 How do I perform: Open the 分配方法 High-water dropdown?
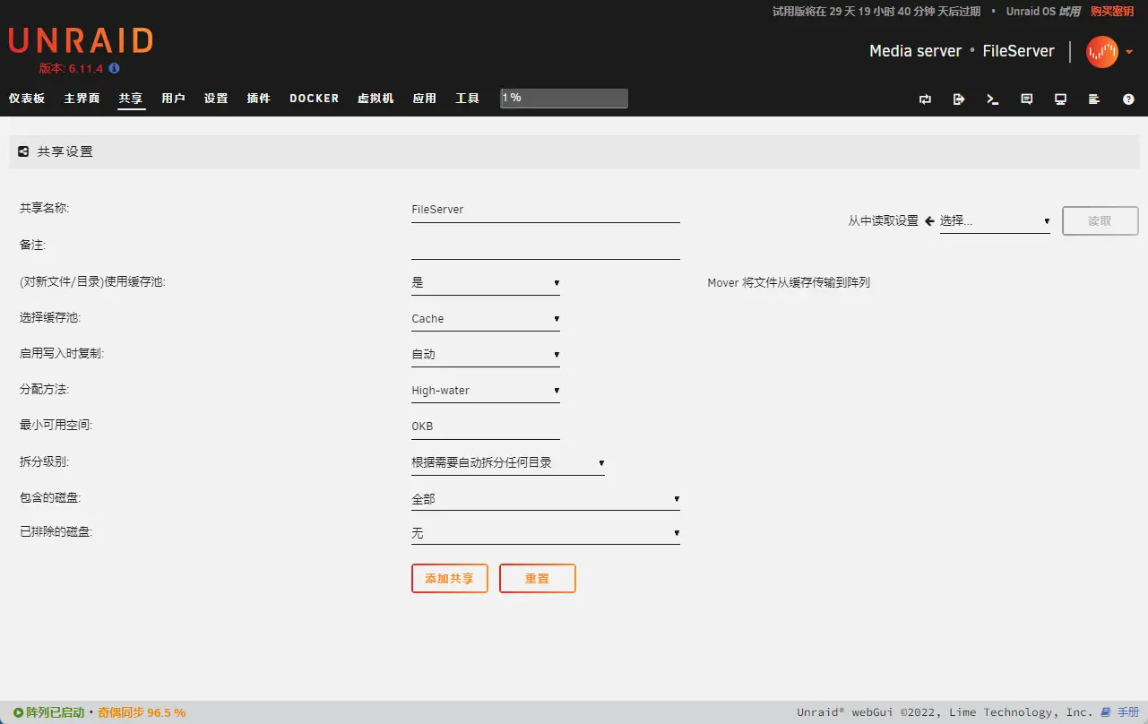(x=485, y=391)
